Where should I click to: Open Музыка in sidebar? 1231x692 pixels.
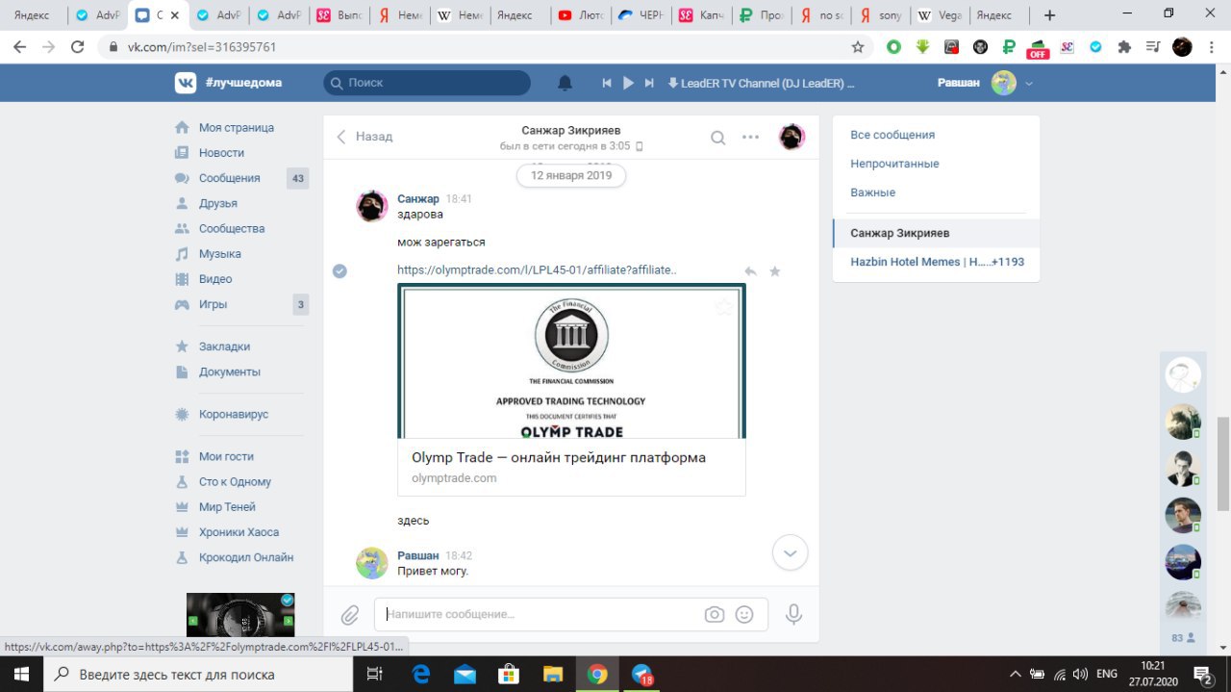tap(220, 254)
